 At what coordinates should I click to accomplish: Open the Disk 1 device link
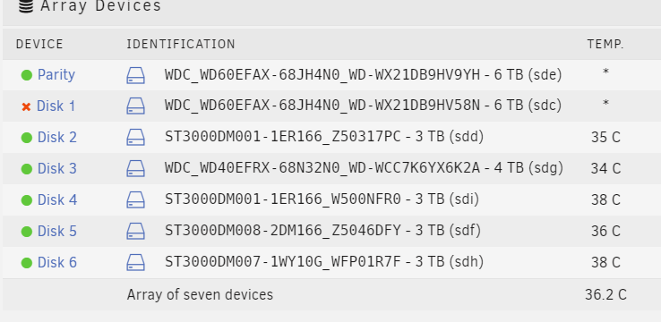(x=56, y=106)
